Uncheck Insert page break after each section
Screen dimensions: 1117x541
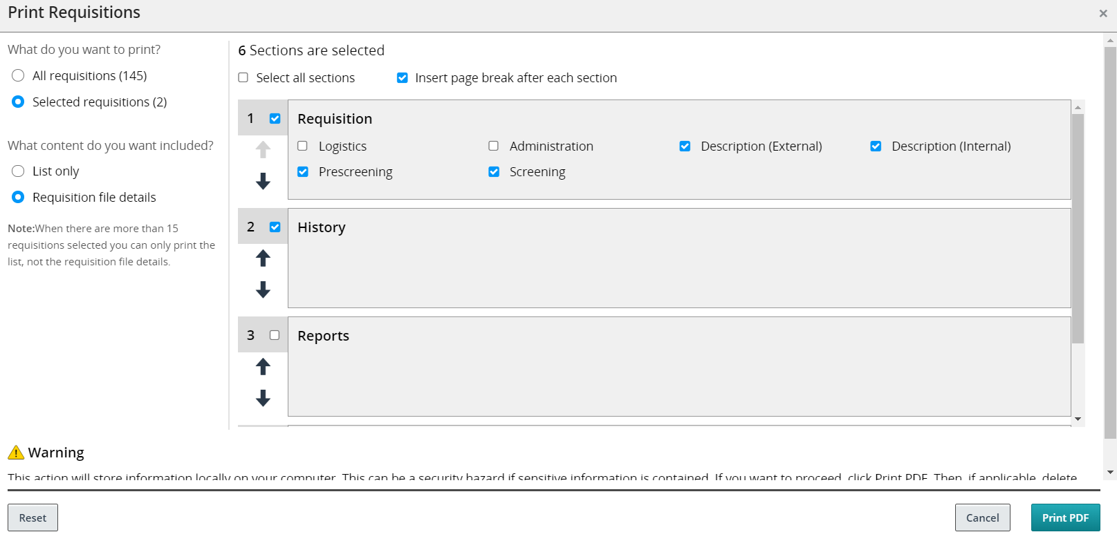(403, 77)
